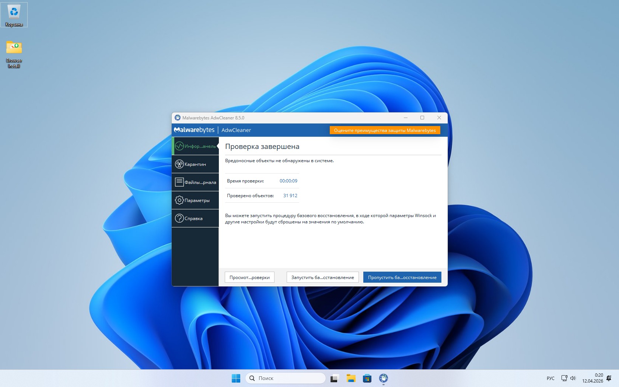Click the taskbar Поиск search field
The image size is (619, 387).
pyautogui.click(x=286, y=378)
